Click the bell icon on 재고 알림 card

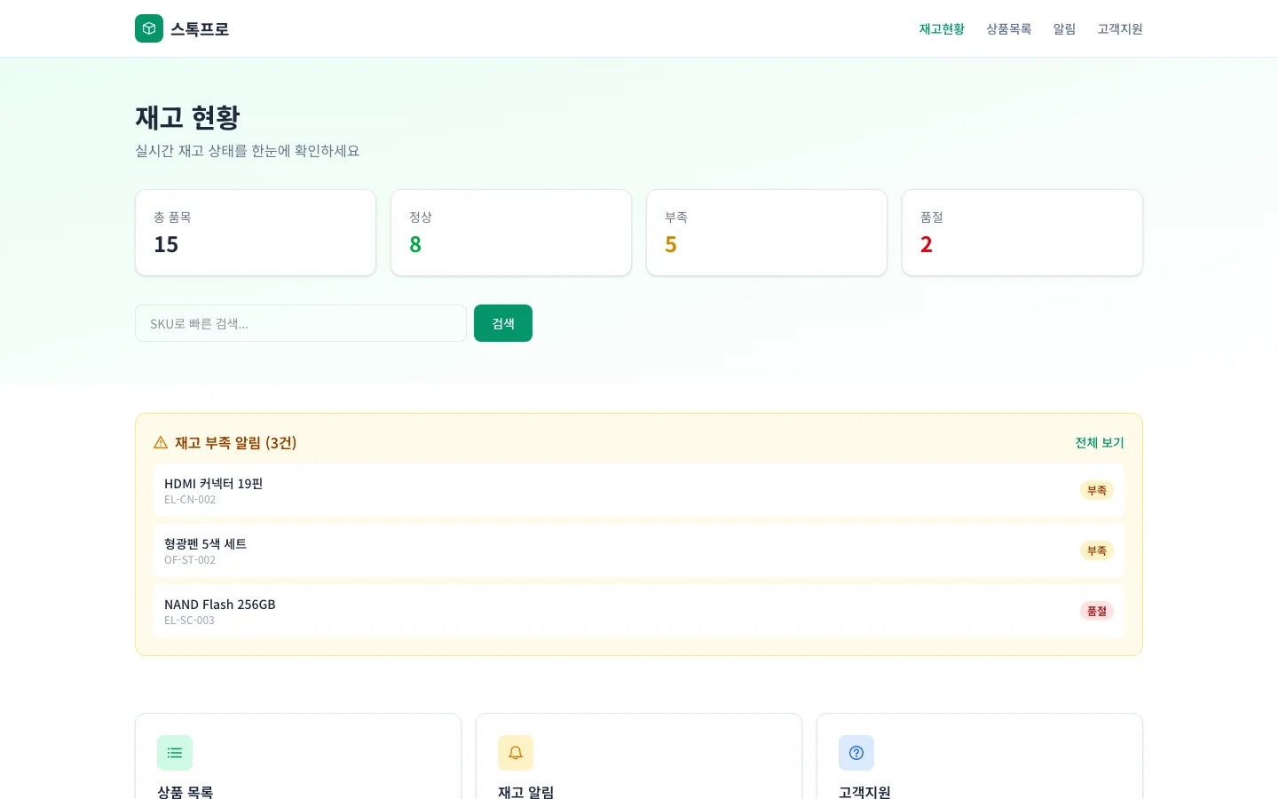coord(516,752)
